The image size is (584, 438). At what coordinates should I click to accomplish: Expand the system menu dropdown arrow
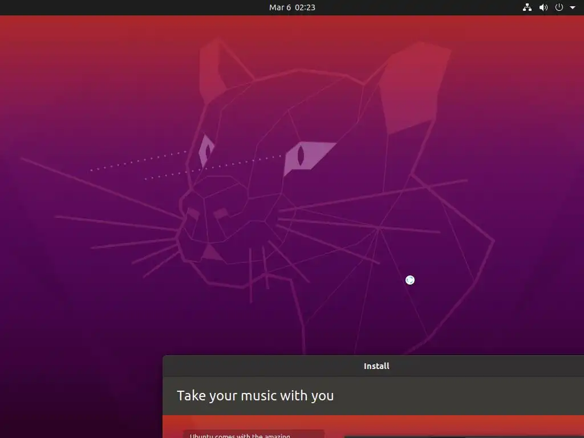click(573, 7)
